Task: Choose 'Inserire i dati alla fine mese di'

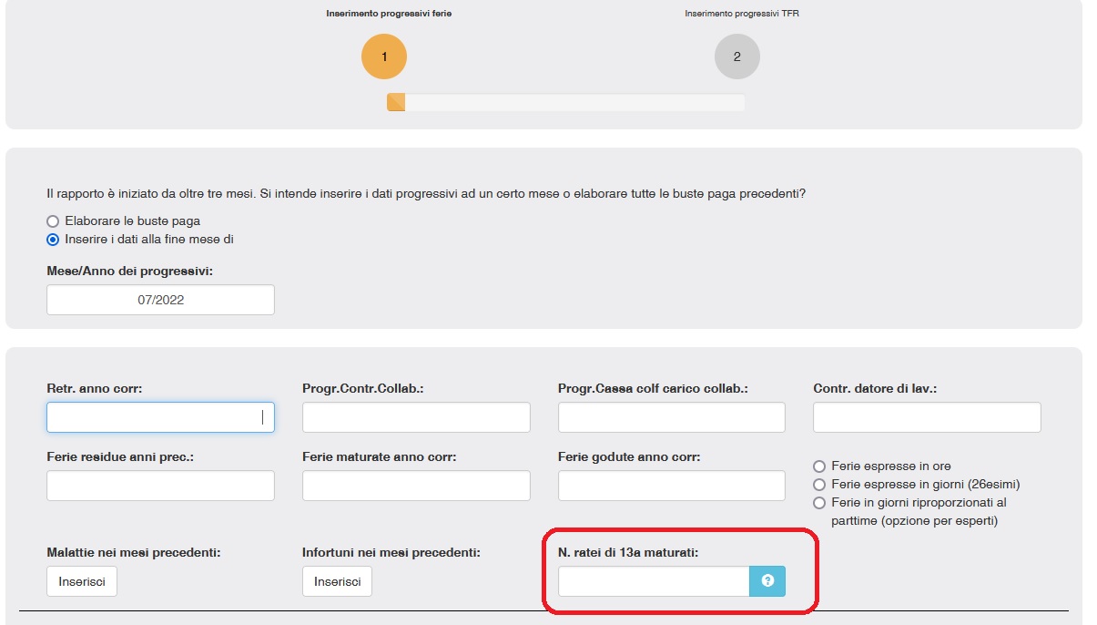Action: pyautogui.click(x=53, y=240)
